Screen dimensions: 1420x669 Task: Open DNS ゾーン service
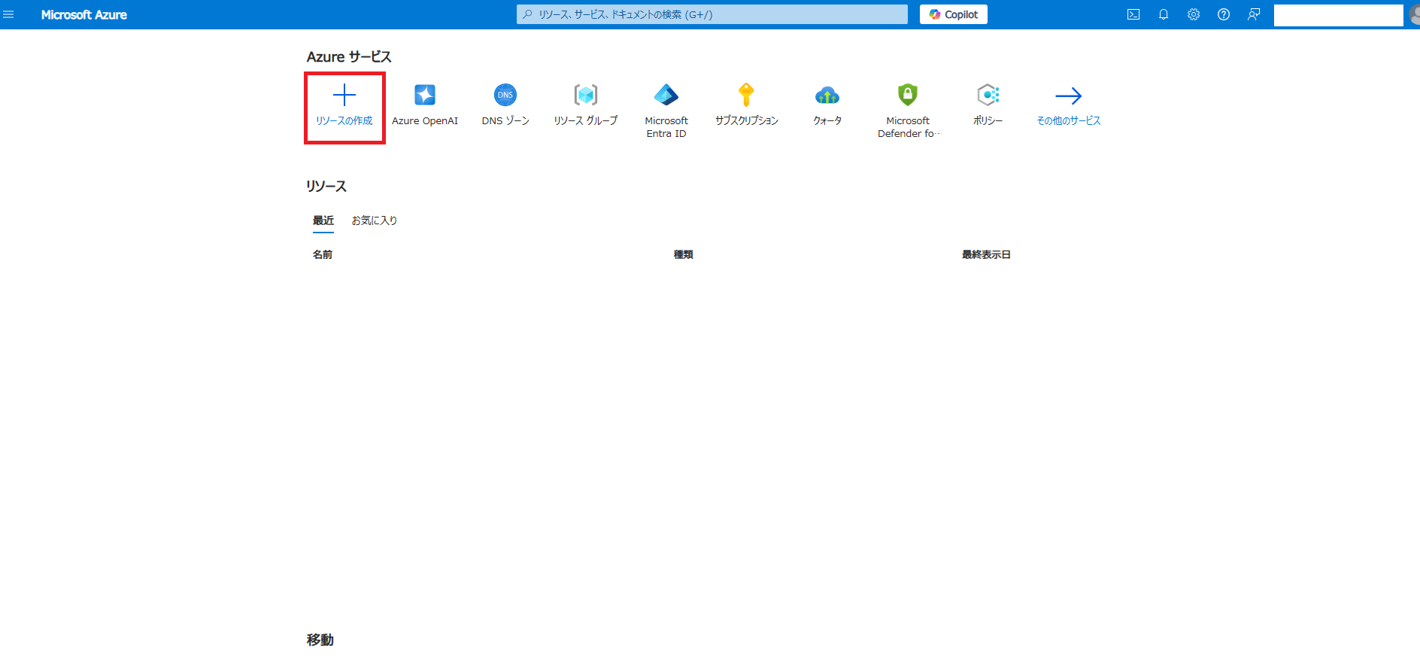click(x=505, y=96)
